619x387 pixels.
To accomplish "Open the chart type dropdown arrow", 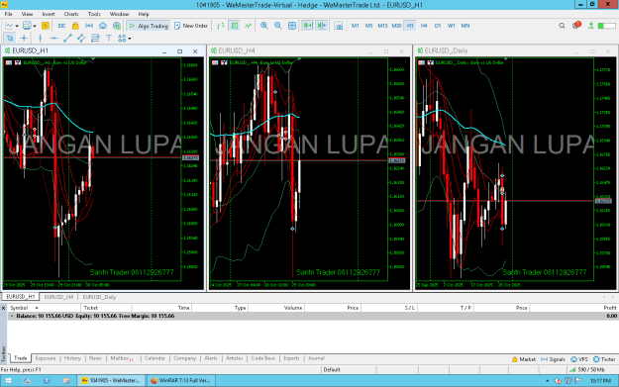I will (17, 26).
